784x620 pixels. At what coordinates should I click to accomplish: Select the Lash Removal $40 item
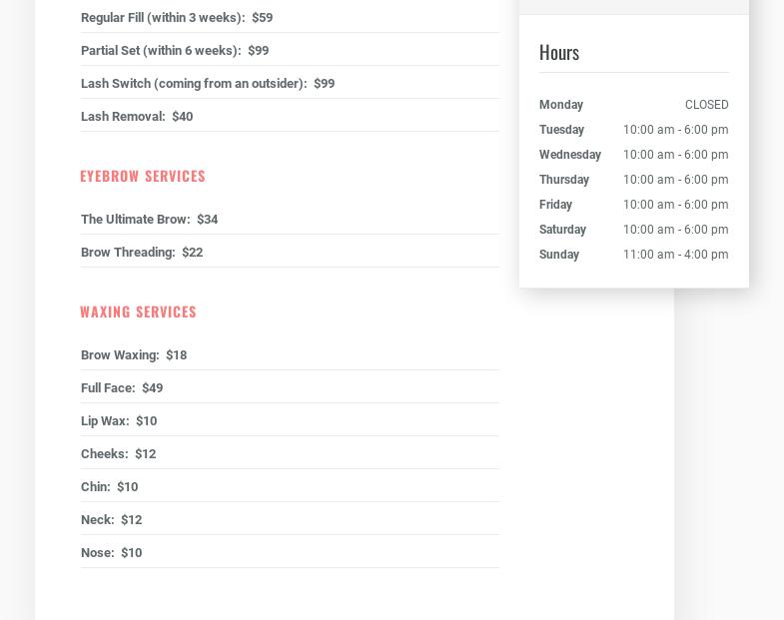click(x=137, y=117)
